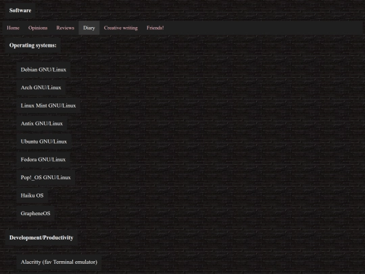Select the GrapheneOS list item
The image size is (365, 274).
[x=35, y=213]
